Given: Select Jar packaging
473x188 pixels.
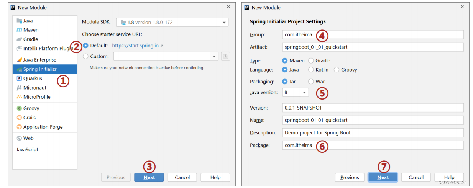Looking at the screenshot, I should [x=285, y=82].
